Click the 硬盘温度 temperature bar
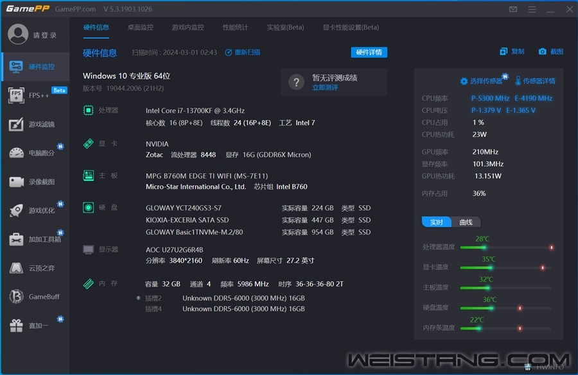578x375 pixels. pos(507,308)
